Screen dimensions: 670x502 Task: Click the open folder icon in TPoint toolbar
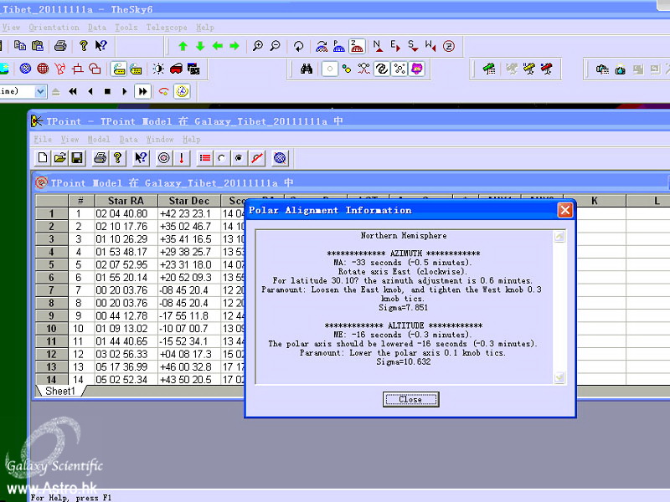[x=59, y=157]
